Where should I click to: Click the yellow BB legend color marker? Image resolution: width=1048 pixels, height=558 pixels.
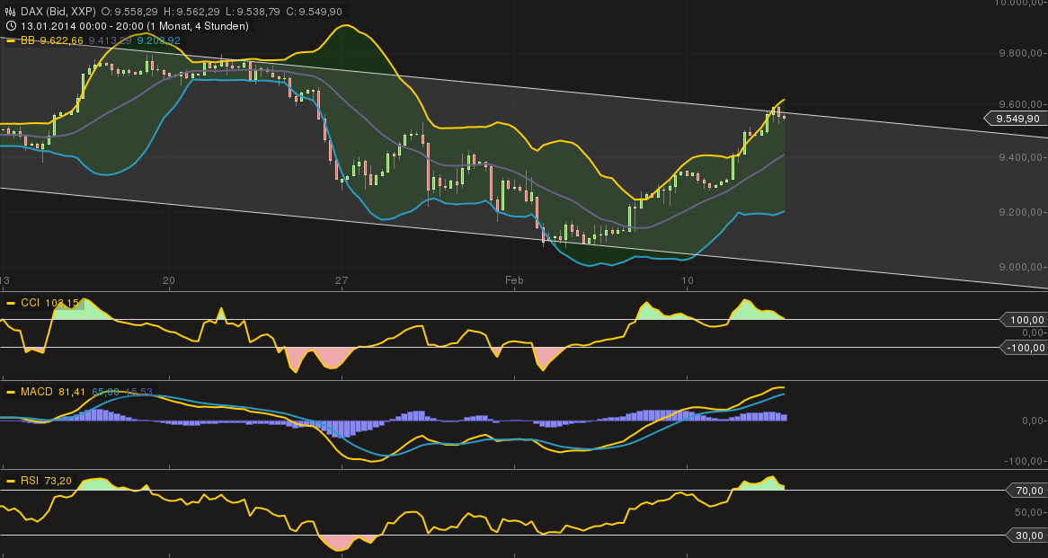click(x=10, y=40)
